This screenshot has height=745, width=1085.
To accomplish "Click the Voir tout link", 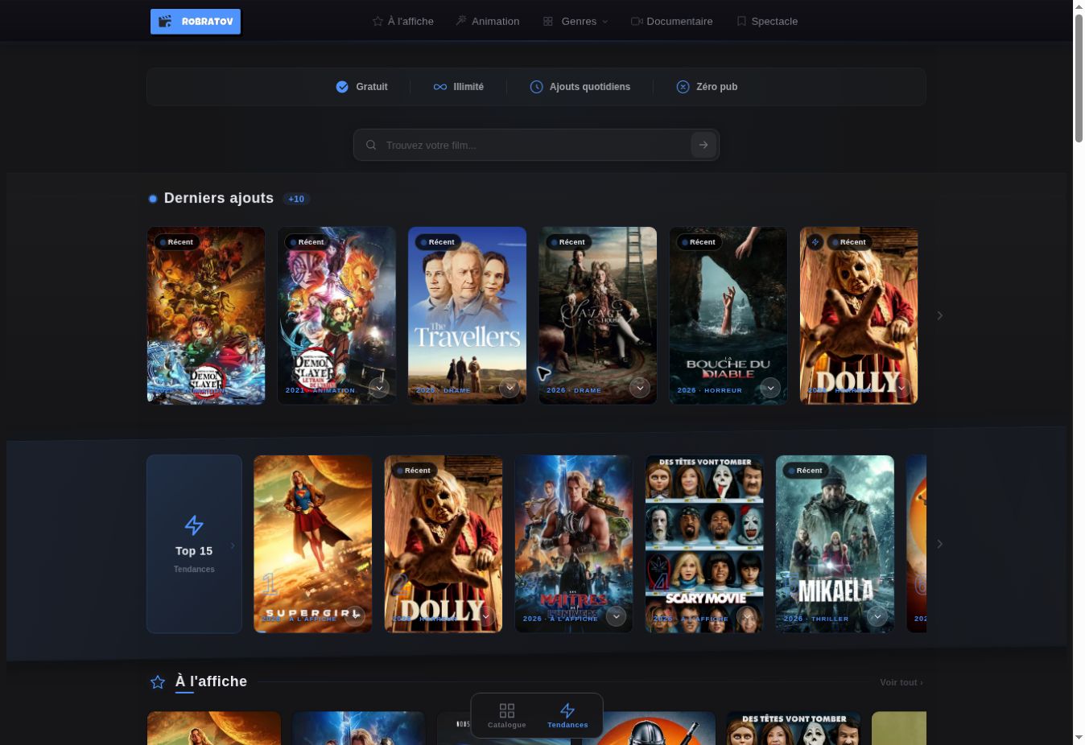I will 901,682.
